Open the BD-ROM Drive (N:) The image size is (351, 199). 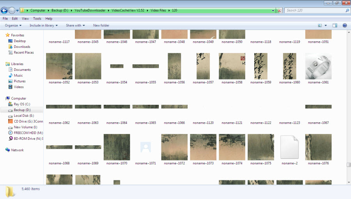28,139
